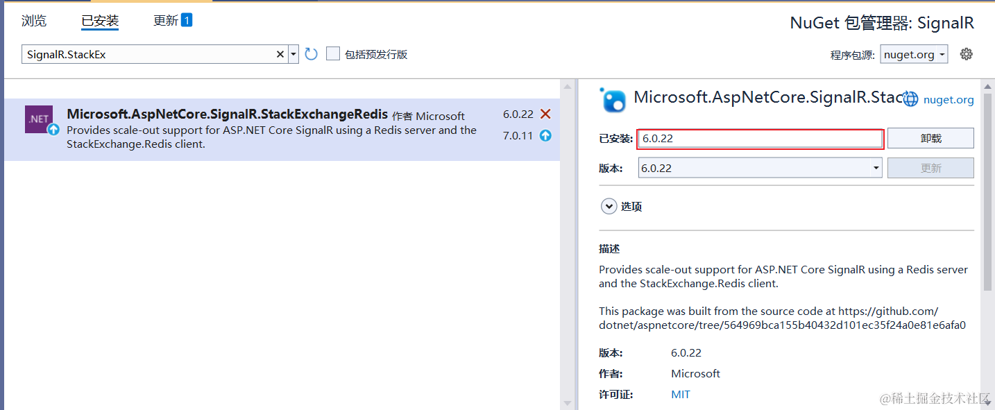Viewport: 995px width, 410px height.
Task: Open NuGet settings via the gear icon
Action: (967, 53)
